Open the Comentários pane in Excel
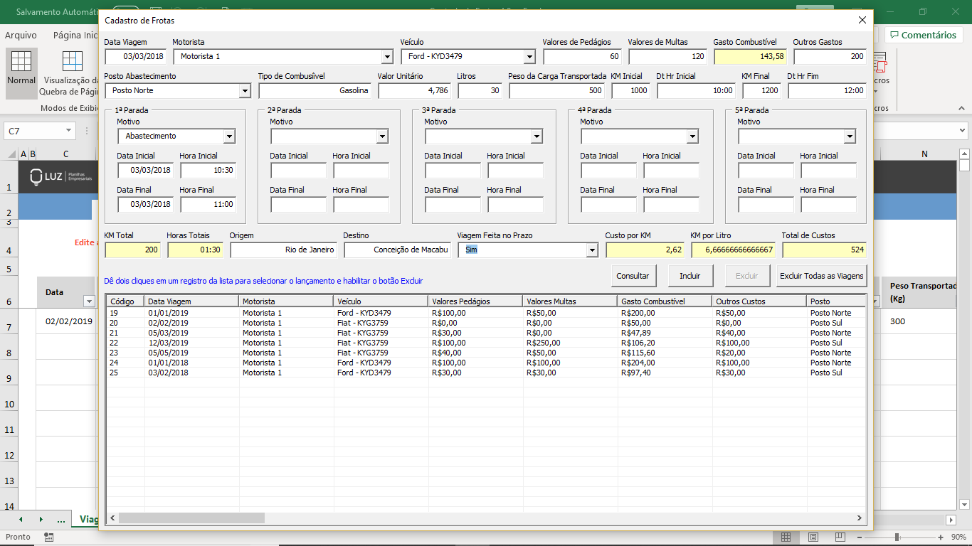The width and height of the screenshot is (972, 546). point(923,35)
